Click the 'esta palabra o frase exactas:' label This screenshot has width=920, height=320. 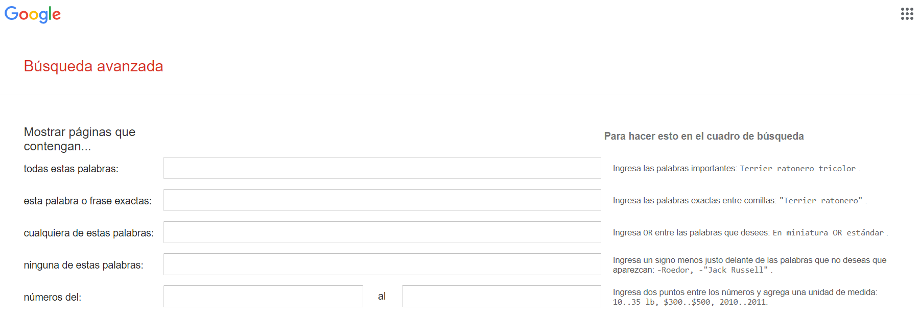[87, 201]
